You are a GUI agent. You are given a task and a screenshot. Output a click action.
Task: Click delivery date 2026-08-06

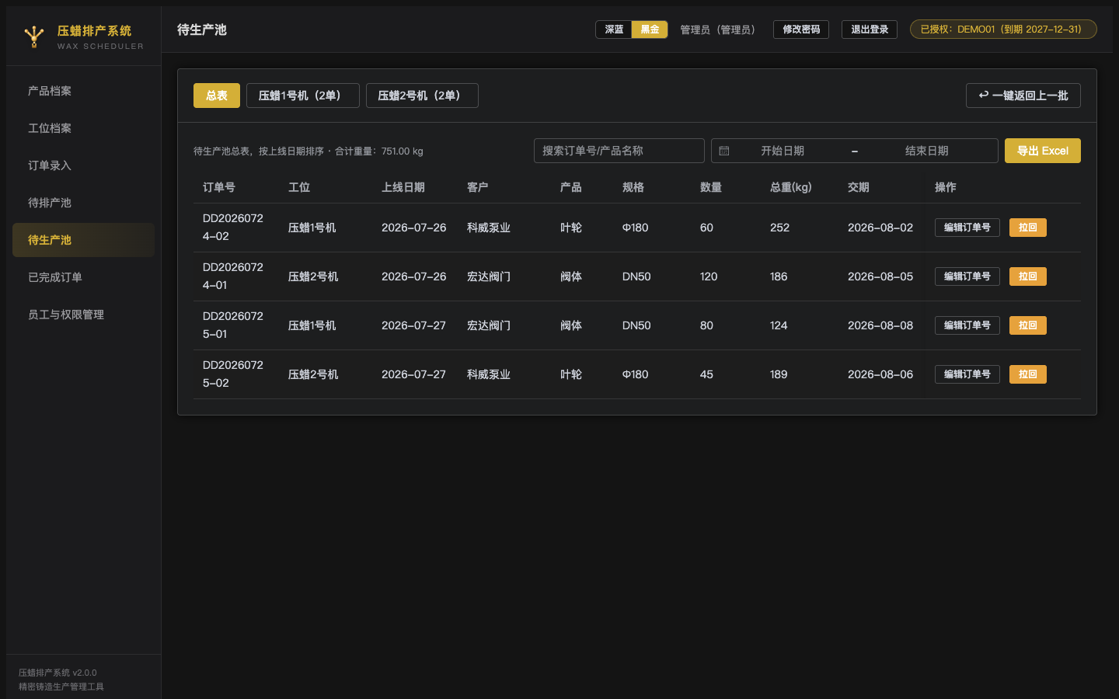point(880,374)
